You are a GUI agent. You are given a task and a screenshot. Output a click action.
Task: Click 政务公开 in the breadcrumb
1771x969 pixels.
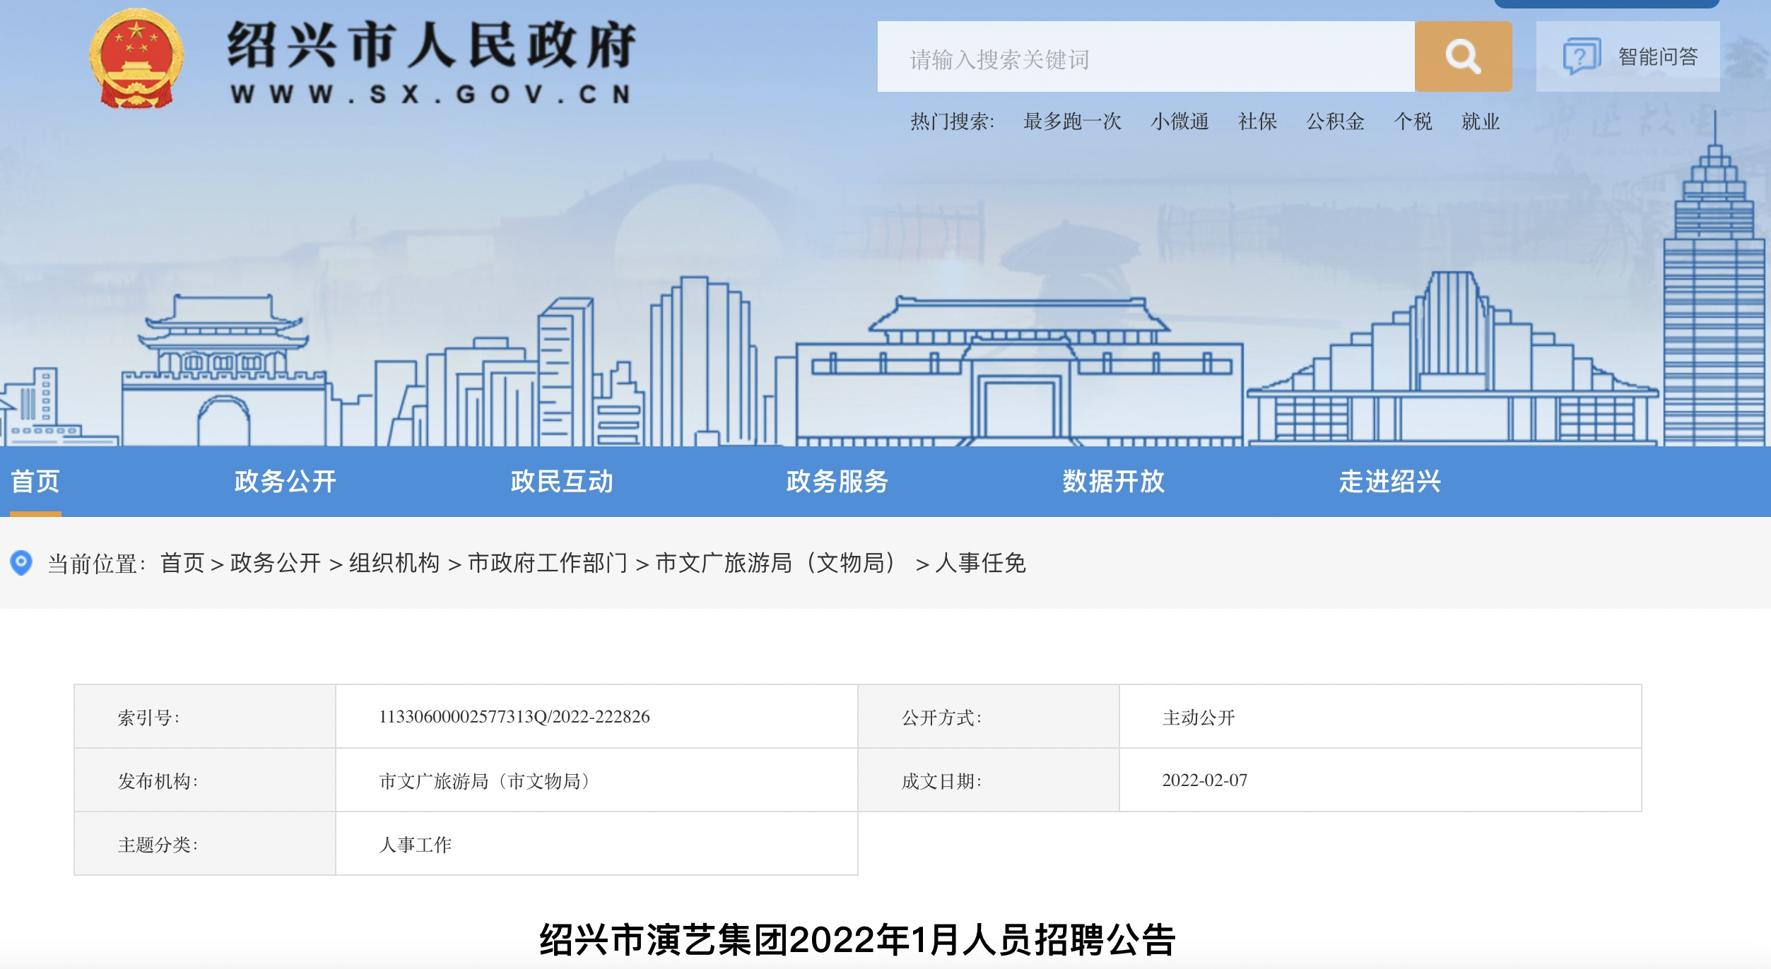click(x=276, y=563)
